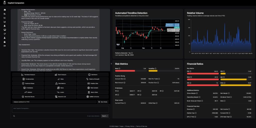Select the Sentiment quick action
256x128 pixels.
(93, 75)
